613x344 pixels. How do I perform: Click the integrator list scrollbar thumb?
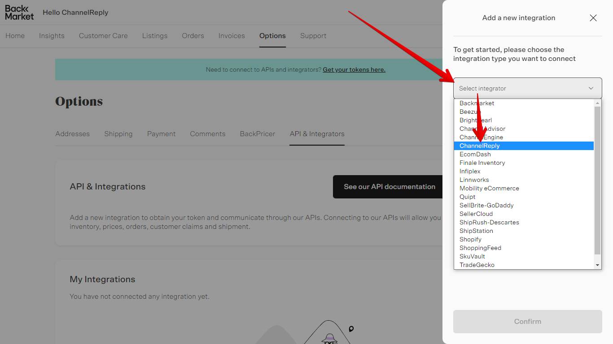tap(597, 181)
